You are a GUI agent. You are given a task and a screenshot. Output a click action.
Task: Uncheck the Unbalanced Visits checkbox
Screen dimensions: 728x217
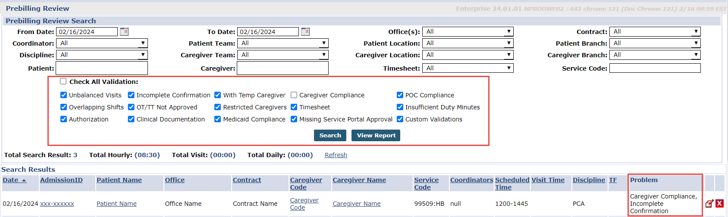click(x=64, y=95)
